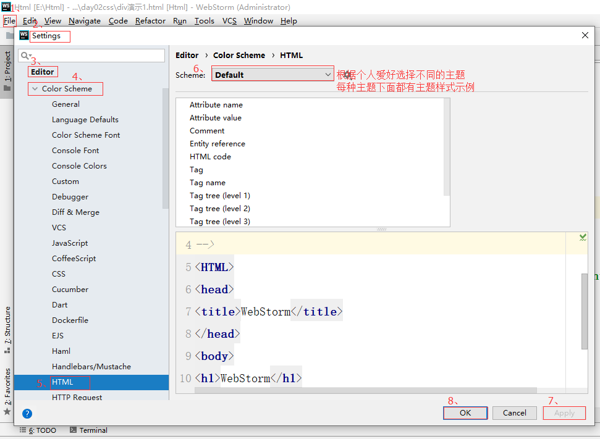Click the gear icon beside the Scheme dropdown
Screen dimensions: 600x439
coord(349,73)
